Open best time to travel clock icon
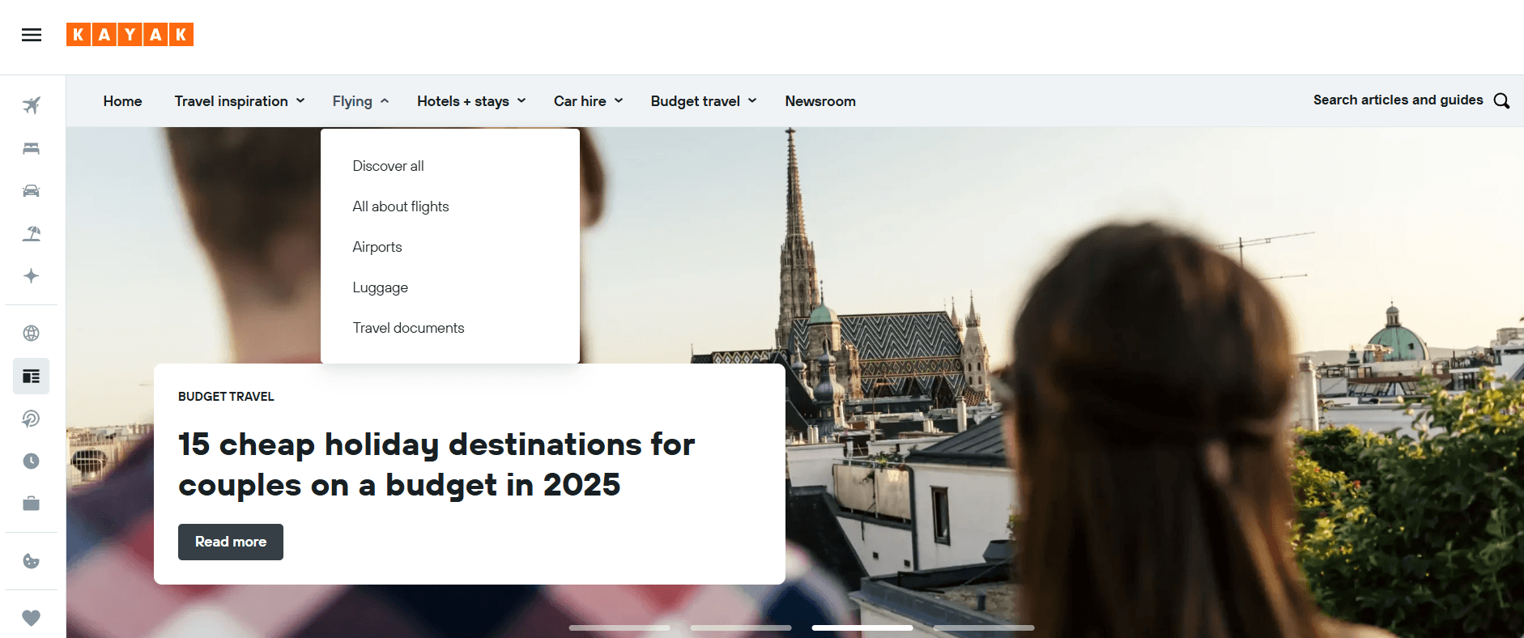Image resolution: width=1524 pixels, height=638 pixels. point(32,461)
